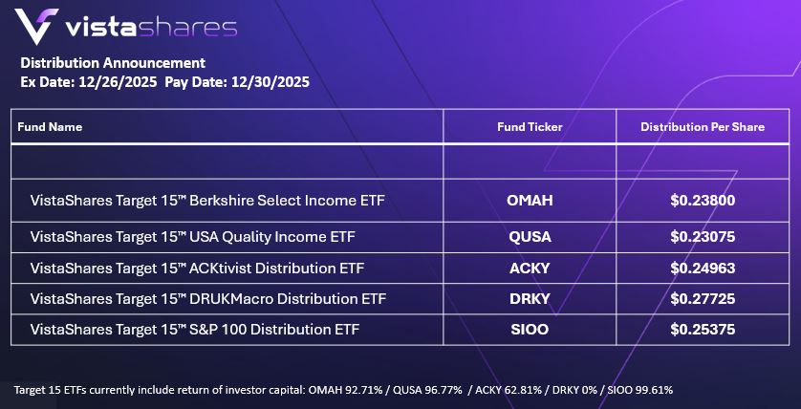Click the ACKY ticker symbol
This screenshot has height=409, width=801.
(530, 268)
